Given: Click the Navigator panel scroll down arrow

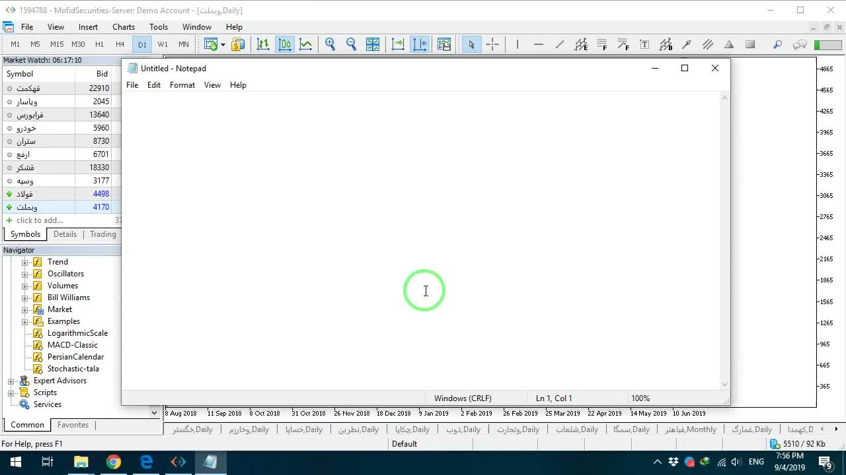Looking at the screenshot, I should tap(155, 413).
